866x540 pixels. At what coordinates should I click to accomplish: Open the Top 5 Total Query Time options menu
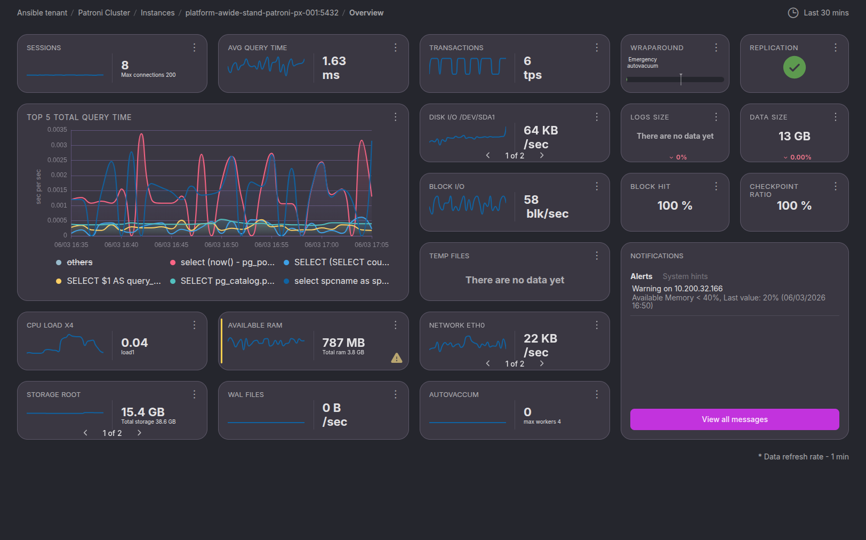[396, 117]
